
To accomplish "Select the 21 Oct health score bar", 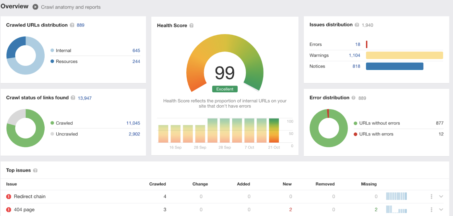I will (x=274, y=131).
